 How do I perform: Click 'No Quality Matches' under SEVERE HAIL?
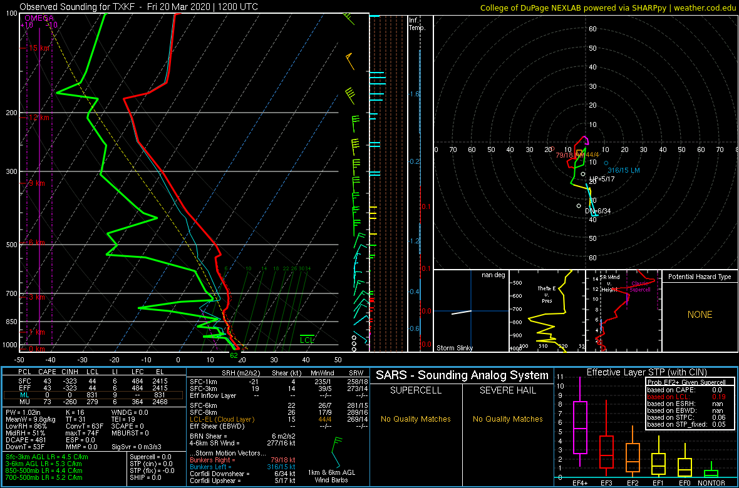(x=508, y=419)
